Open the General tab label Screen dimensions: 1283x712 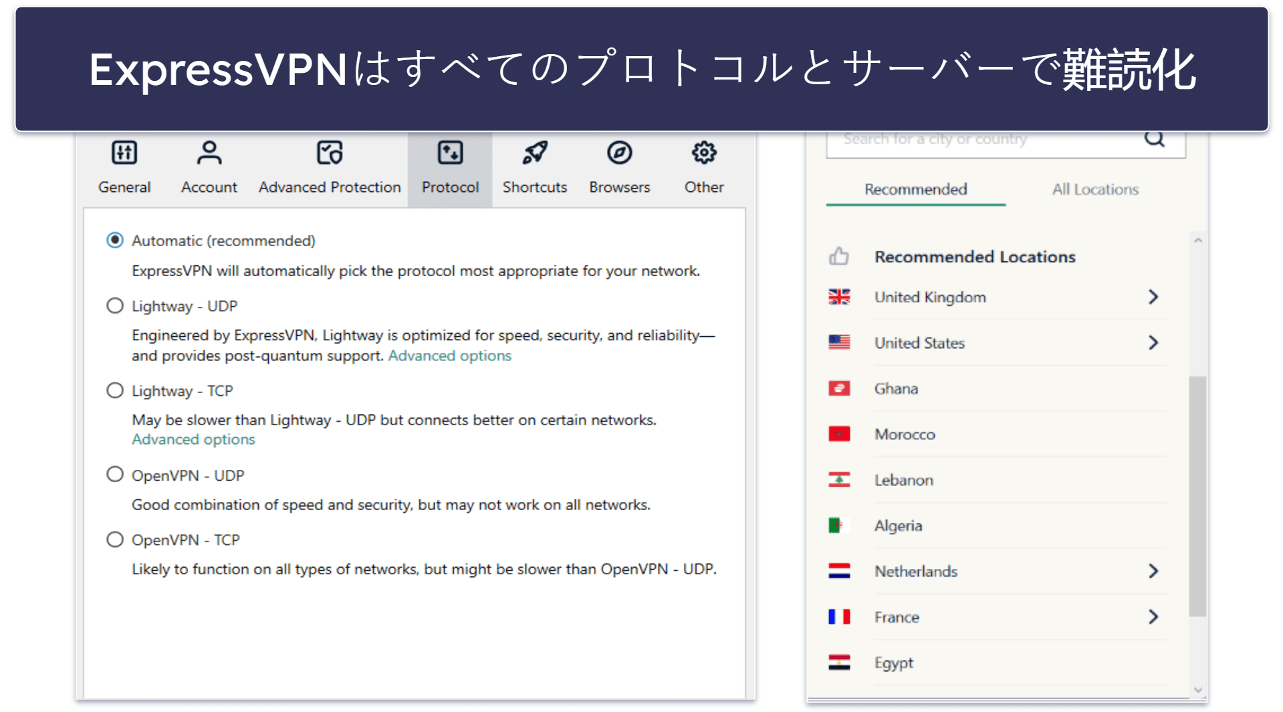(x=124, y=187)
